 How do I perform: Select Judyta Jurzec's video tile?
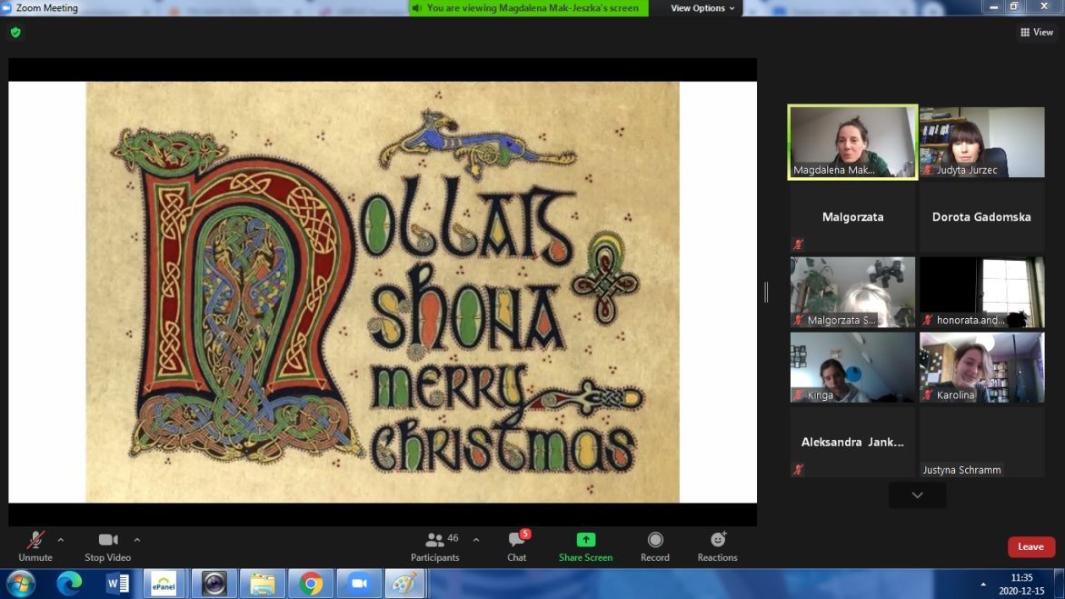[981, 142]
